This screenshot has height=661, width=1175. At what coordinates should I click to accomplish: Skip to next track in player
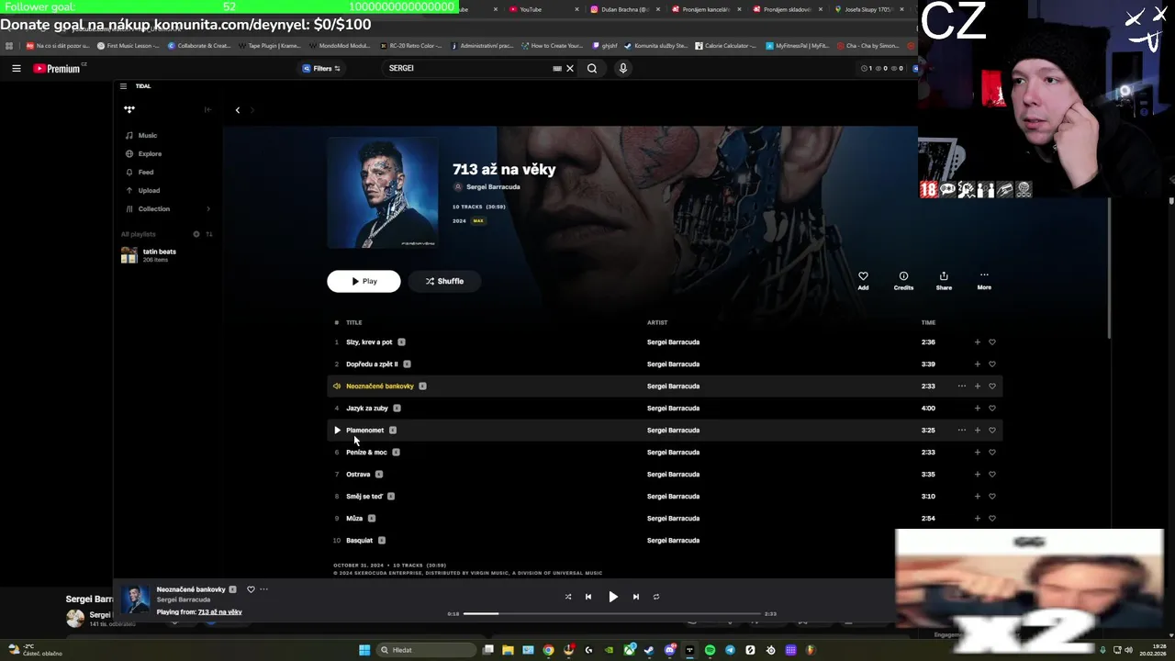tap(635, 597)
